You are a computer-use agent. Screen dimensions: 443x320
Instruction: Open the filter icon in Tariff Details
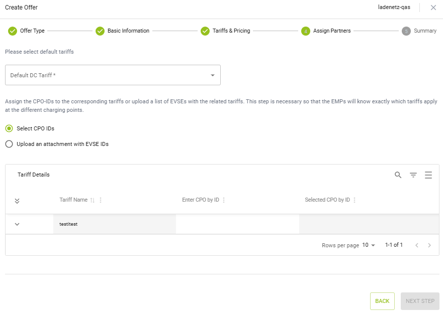[x=413, y=175]
